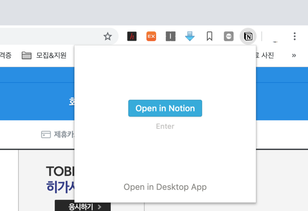Click the orange EX extension icon
Viewport: 308px width, 211px height.
coord(151,36)
